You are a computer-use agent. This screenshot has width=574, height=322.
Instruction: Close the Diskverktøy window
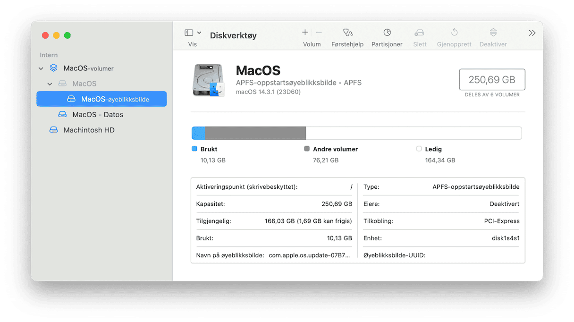[45, 35]
